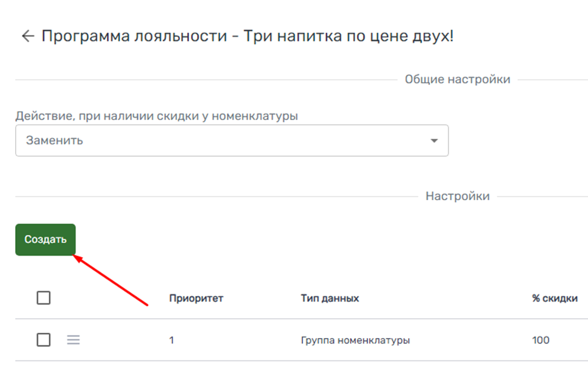Click the divider line left of Общие настройки
The height and width of the screenshot is (381, 588).
pyautogui.click(x=205, y=80)
